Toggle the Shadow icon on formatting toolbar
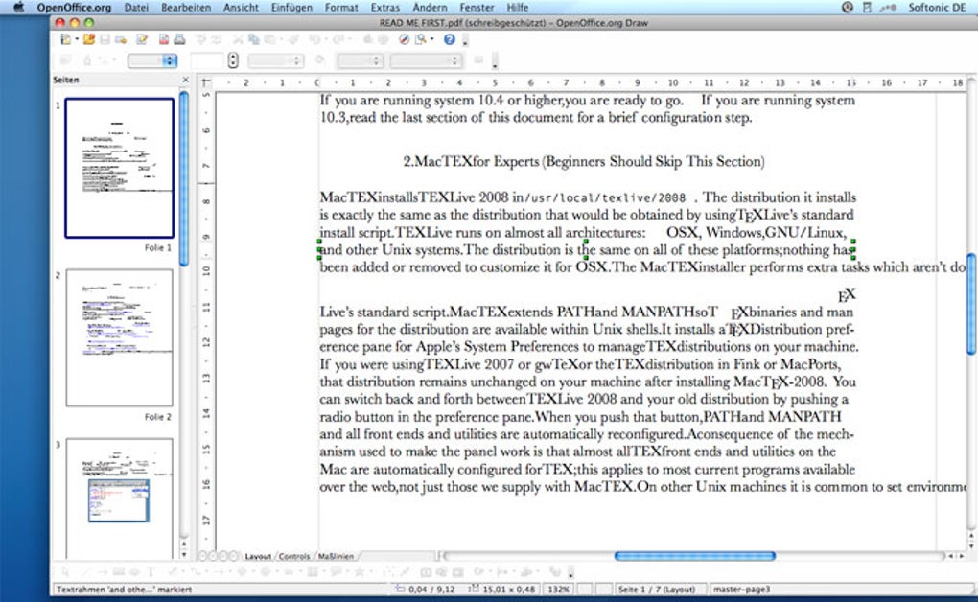Image resolution: width=978 pixels, height=602 pixels. pyautogui.click(x=478, y=59)
